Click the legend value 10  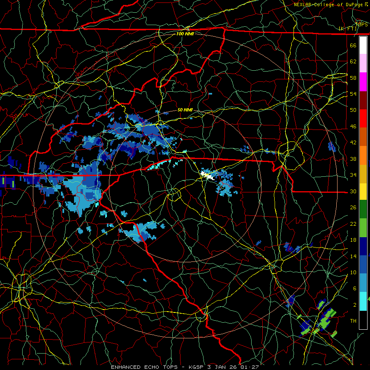pyautogui.click(x=353, y=273)
